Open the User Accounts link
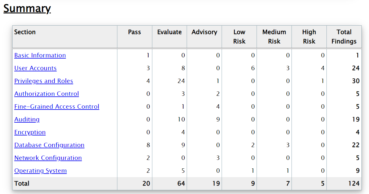The height and width of the screenshot is (194, 369). tap(35, 68)
